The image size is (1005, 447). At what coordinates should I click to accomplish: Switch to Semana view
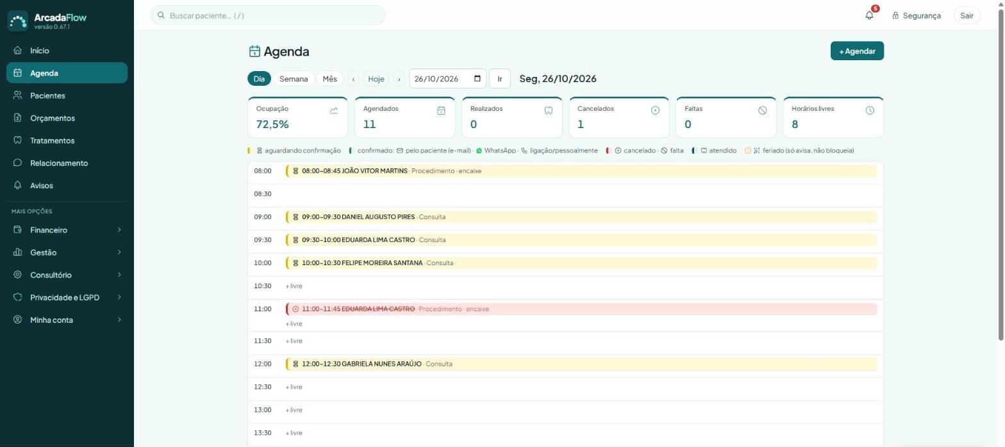[294, 79]
